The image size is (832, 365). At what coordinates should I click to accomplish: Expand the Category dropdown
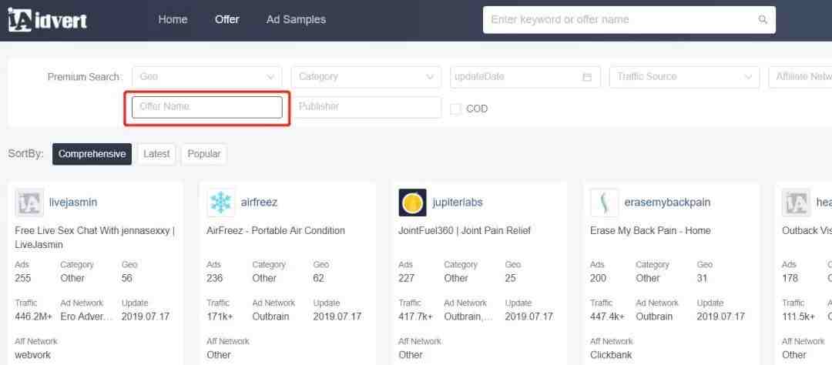[366, 77]
